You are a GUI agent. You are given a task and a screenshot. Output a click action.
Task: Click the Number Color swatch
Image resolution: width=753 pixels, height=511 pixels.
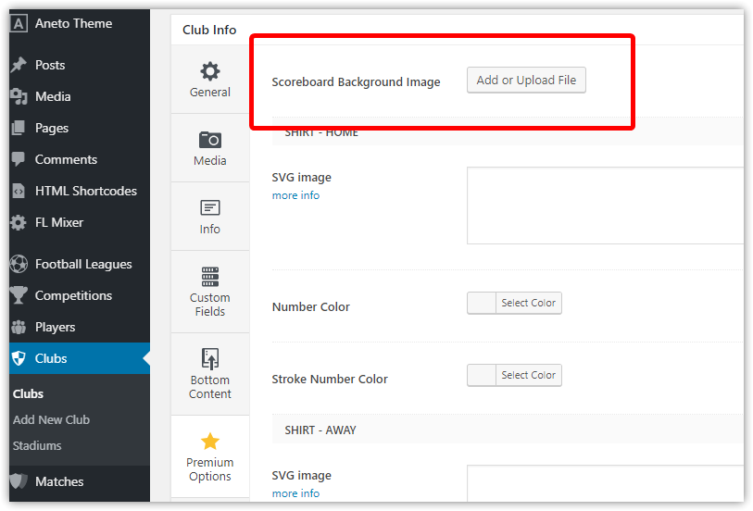coord(482,304)
